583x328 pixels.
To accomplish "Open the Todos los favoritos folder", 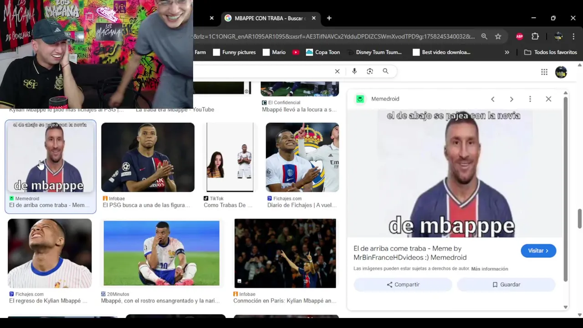I will (550, 52).
